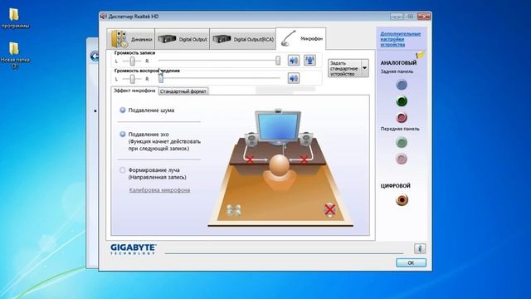Open the connector settings folder icon
This screenshot has width=531, height=299.
[420, 55]
